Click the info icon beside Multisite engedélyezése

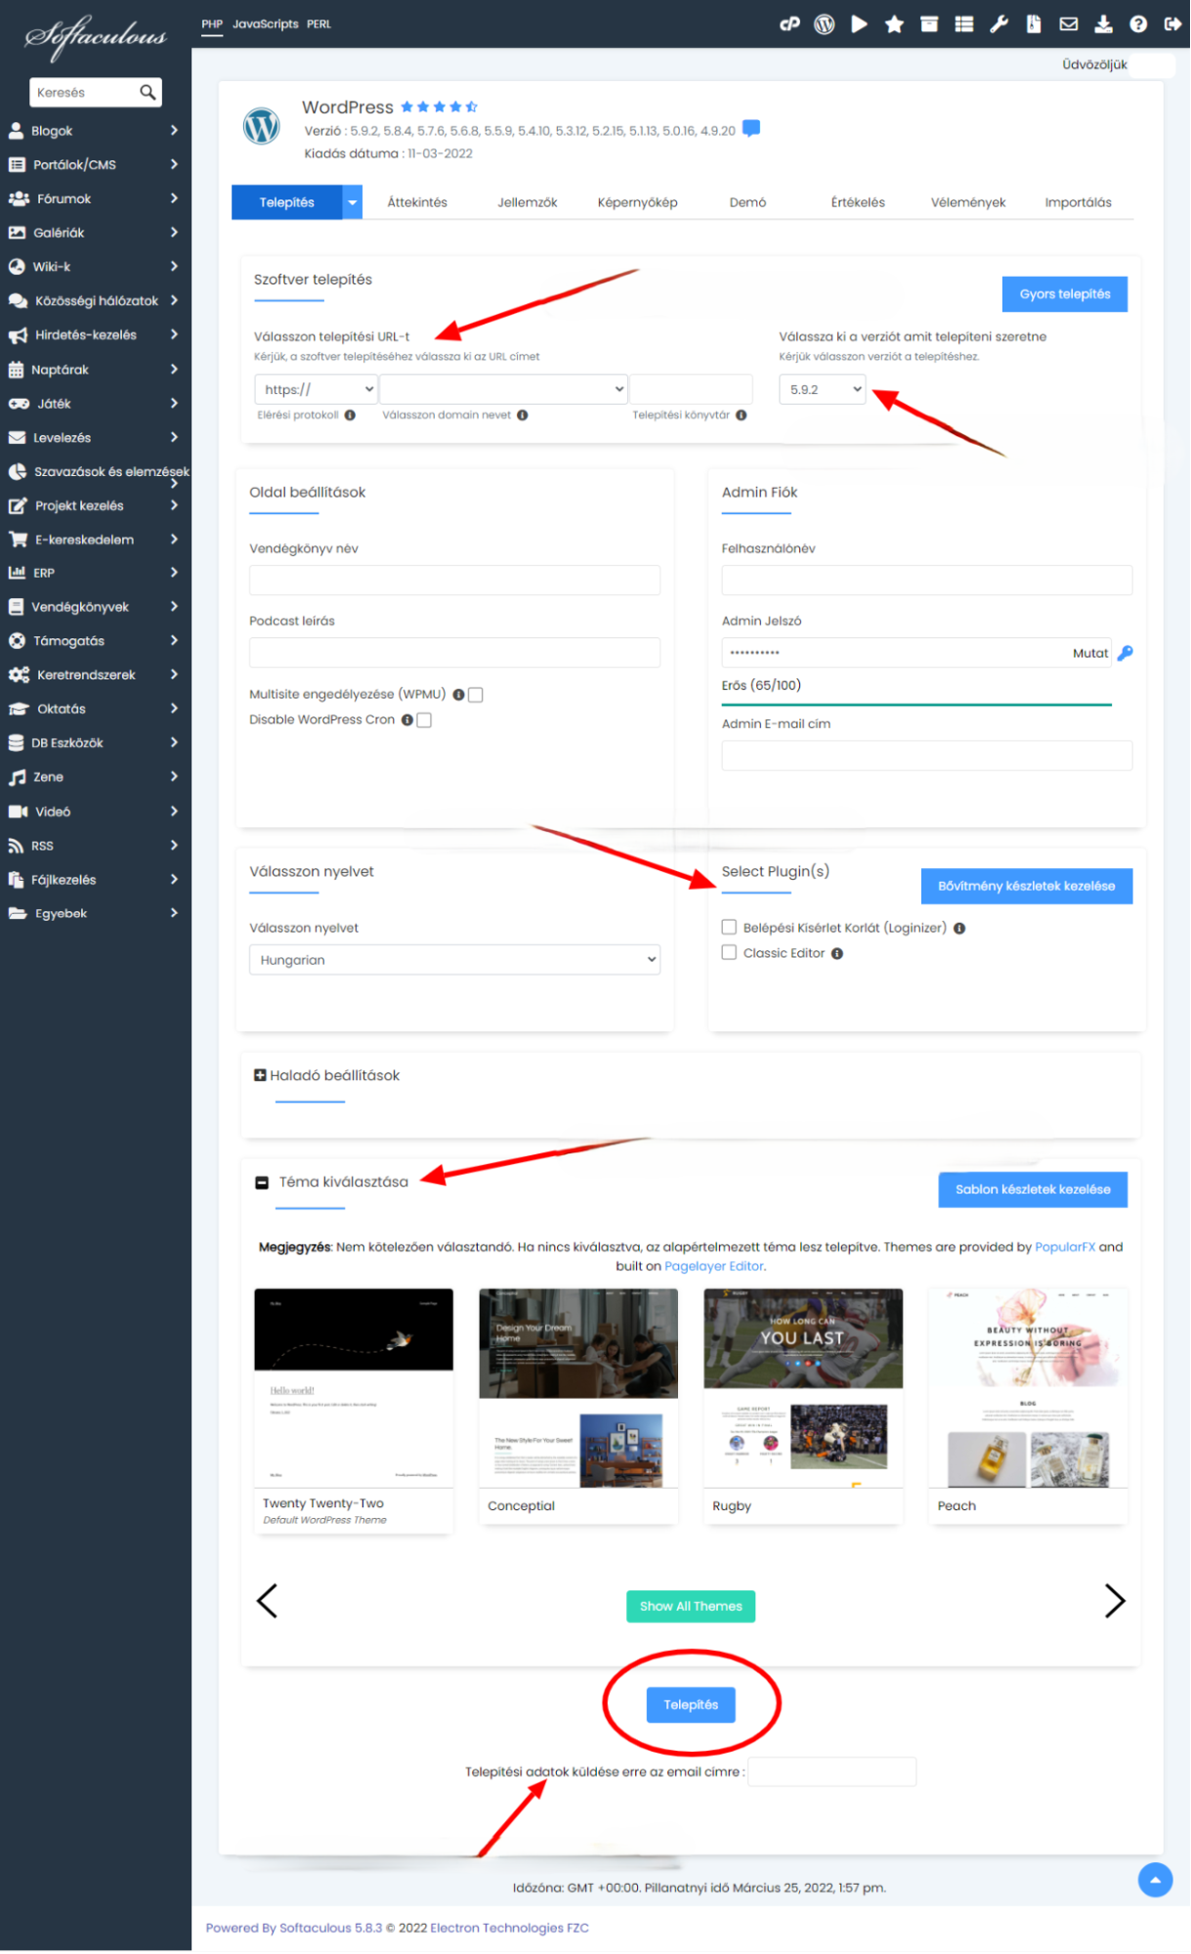pos(458,695)
